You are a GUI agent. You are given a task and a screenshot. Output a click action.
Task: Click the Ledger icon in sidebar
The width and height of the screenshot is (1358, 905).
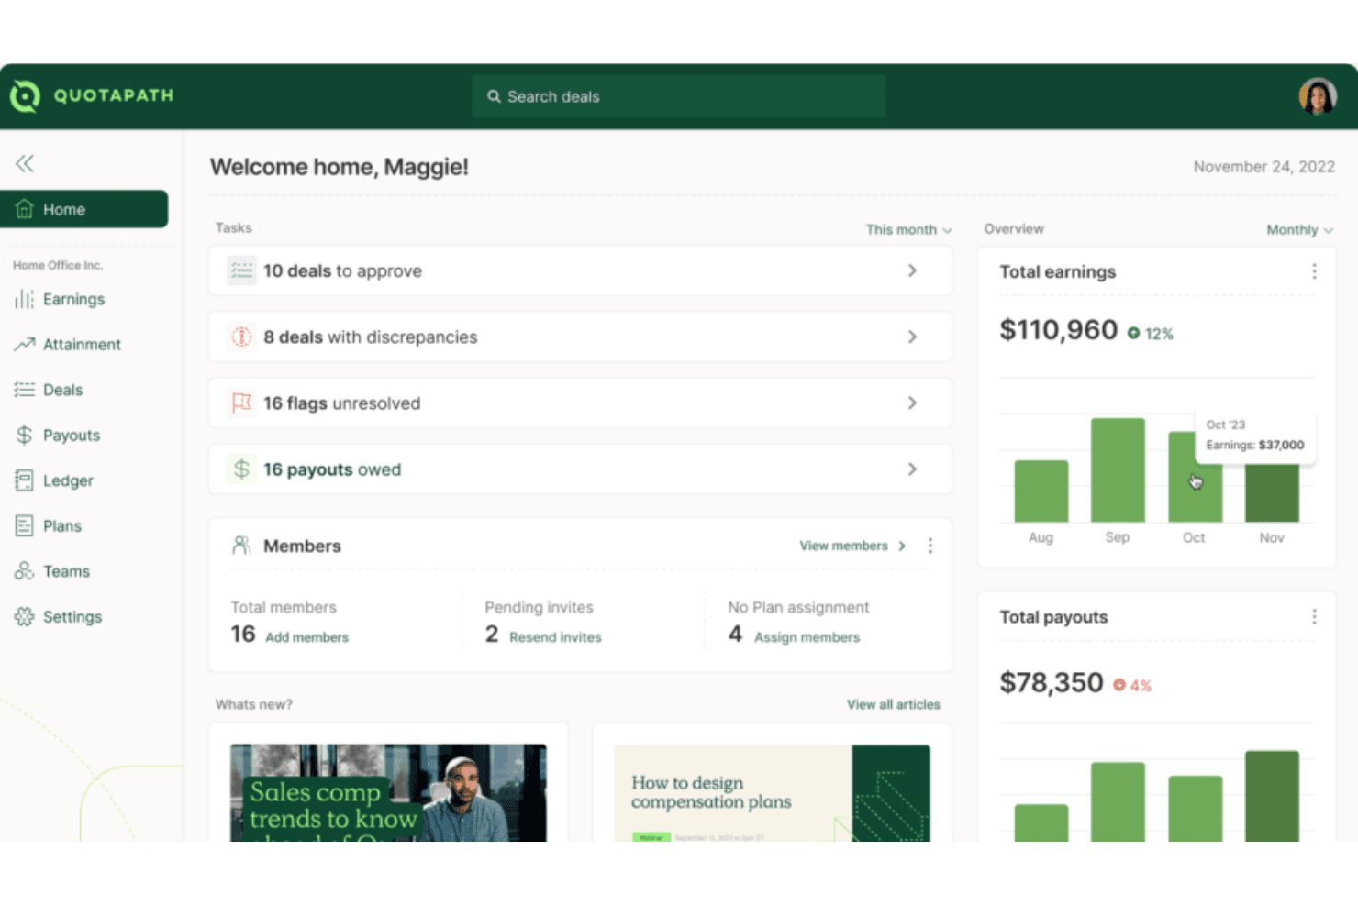[x=25, y=480]
